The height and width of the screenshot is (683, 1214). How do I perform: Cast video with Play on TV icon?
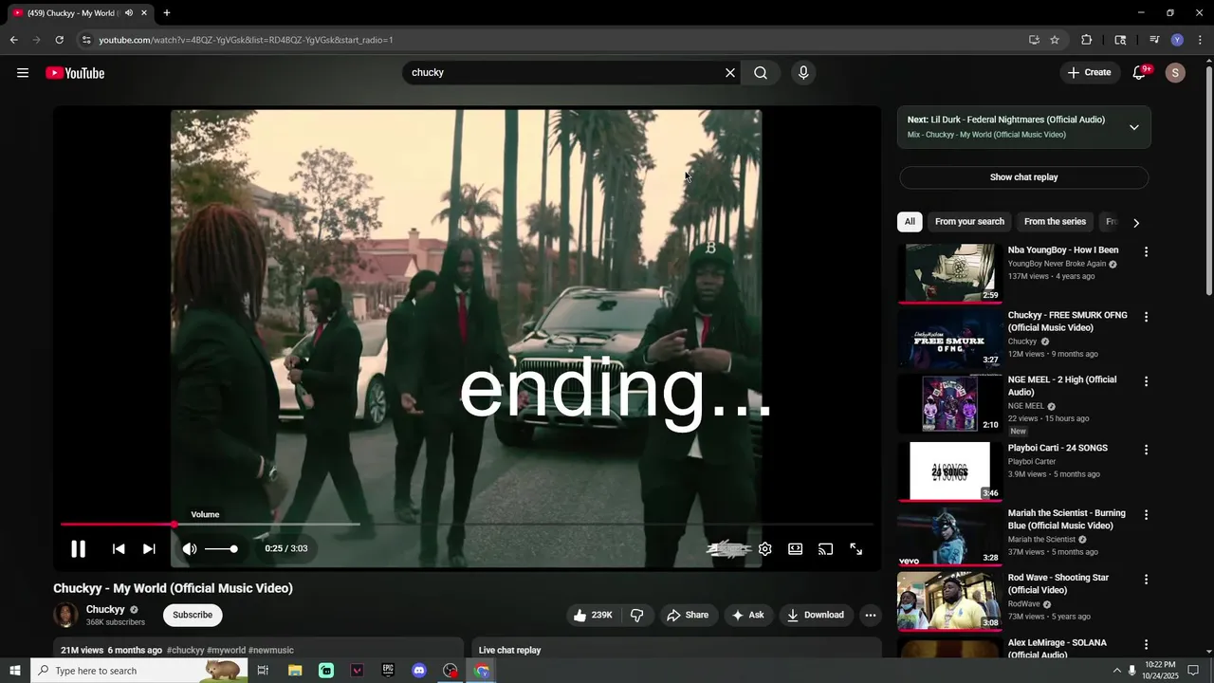tap(826, 548)
